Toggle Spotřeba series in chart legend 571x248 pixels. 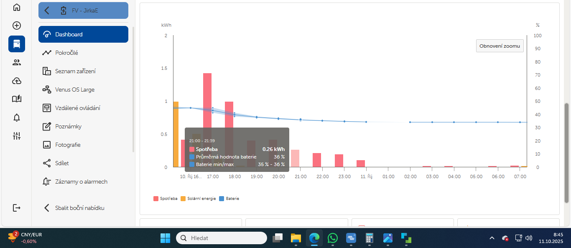point(166,199)
